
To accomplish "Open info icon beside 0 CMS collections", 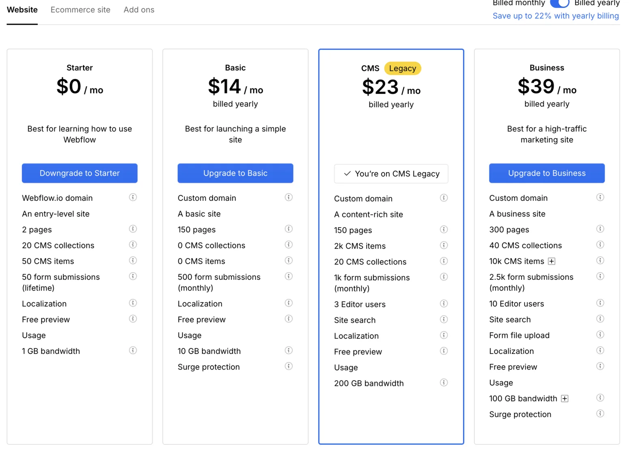I will pyautogui.click(x=288, y=245).
